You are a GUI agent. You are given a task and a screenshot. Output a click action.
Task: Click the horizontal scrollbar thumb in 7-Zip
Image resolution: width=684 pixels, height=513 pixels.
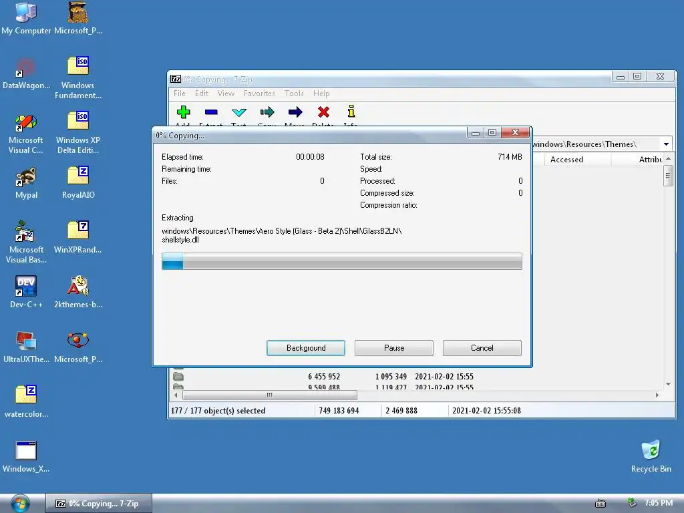270,395
